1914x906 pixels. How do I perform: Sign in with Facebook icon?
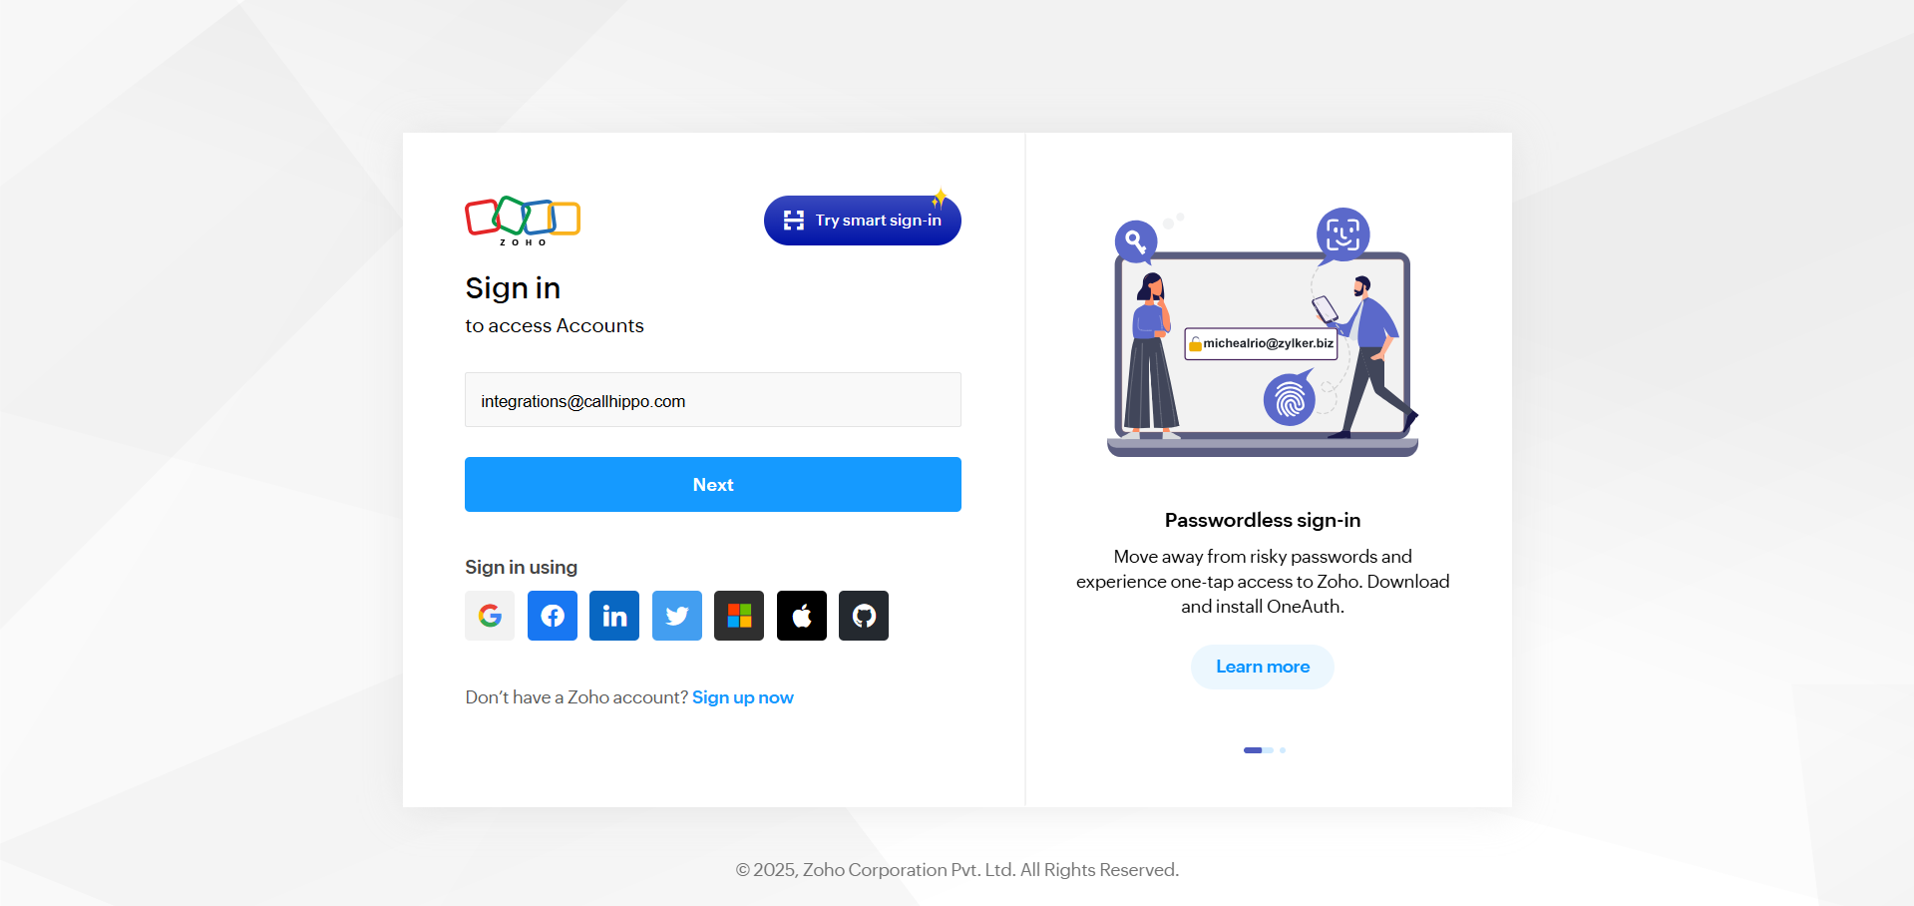(553, 616)
